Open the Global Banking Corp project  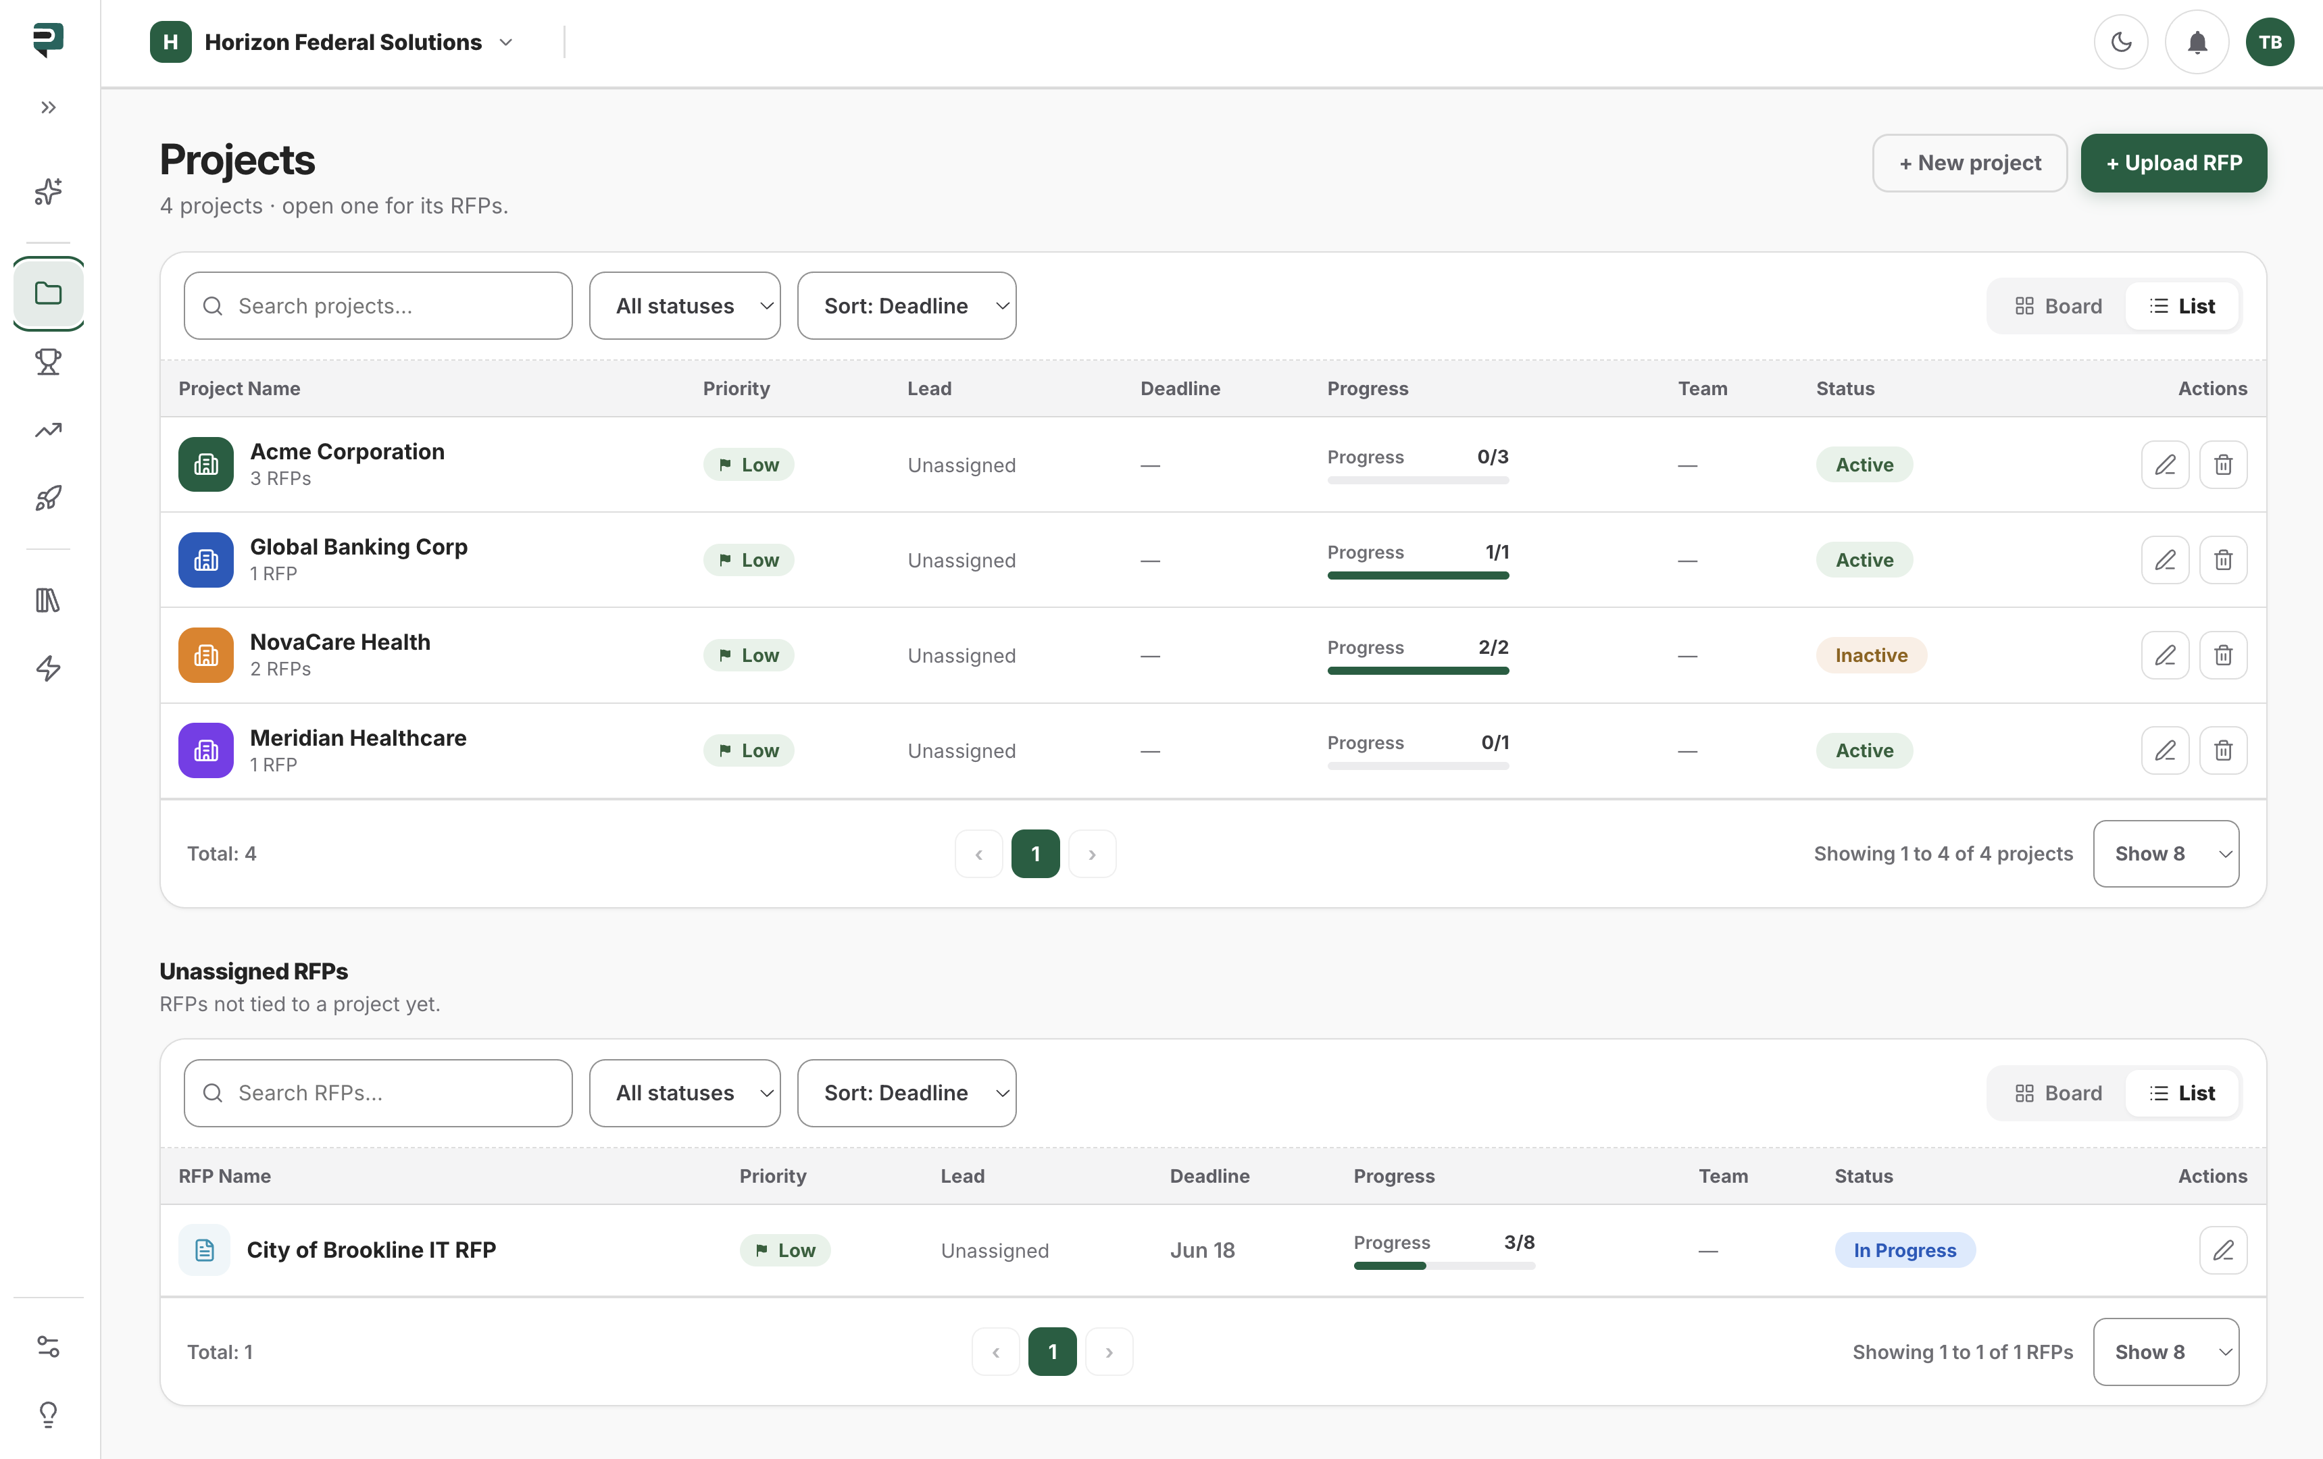pos(359,546)
